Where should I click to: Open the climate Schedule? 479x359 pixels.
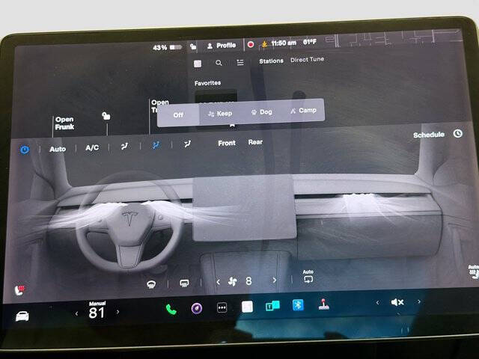click(429, 135)
